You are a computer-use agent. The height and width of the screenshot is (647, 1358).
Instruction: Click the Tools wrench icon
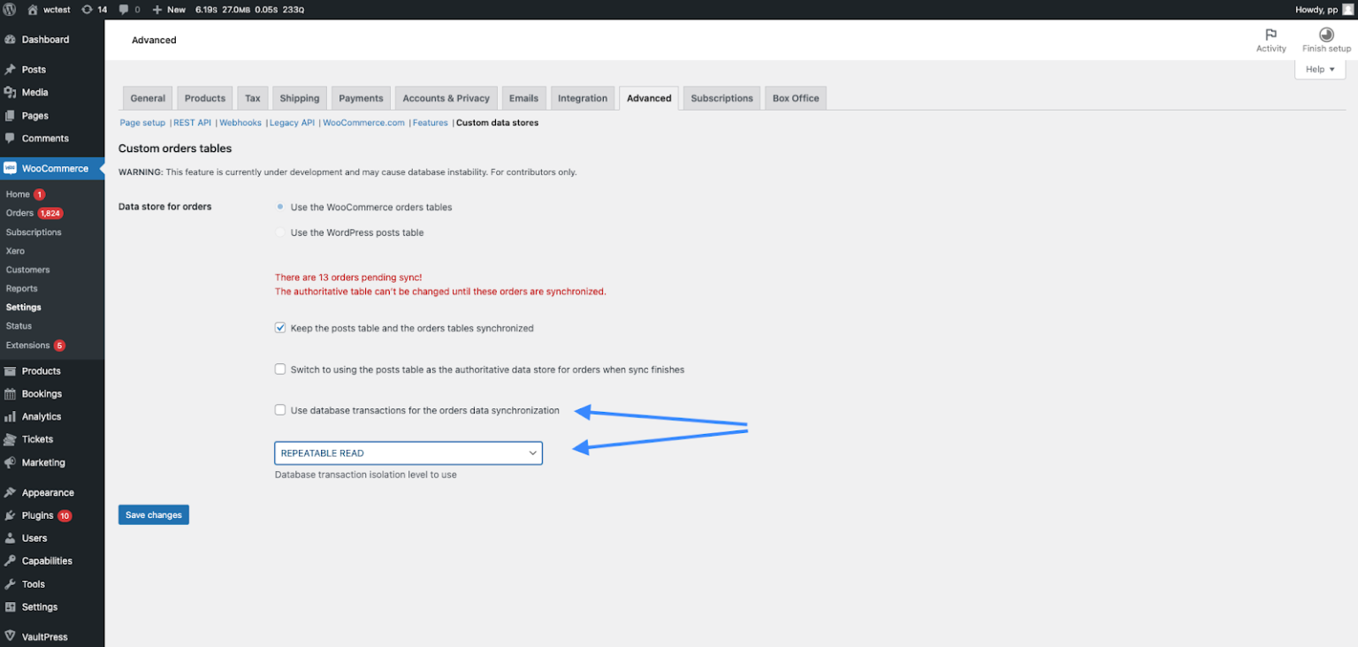(x=10, y=584)
